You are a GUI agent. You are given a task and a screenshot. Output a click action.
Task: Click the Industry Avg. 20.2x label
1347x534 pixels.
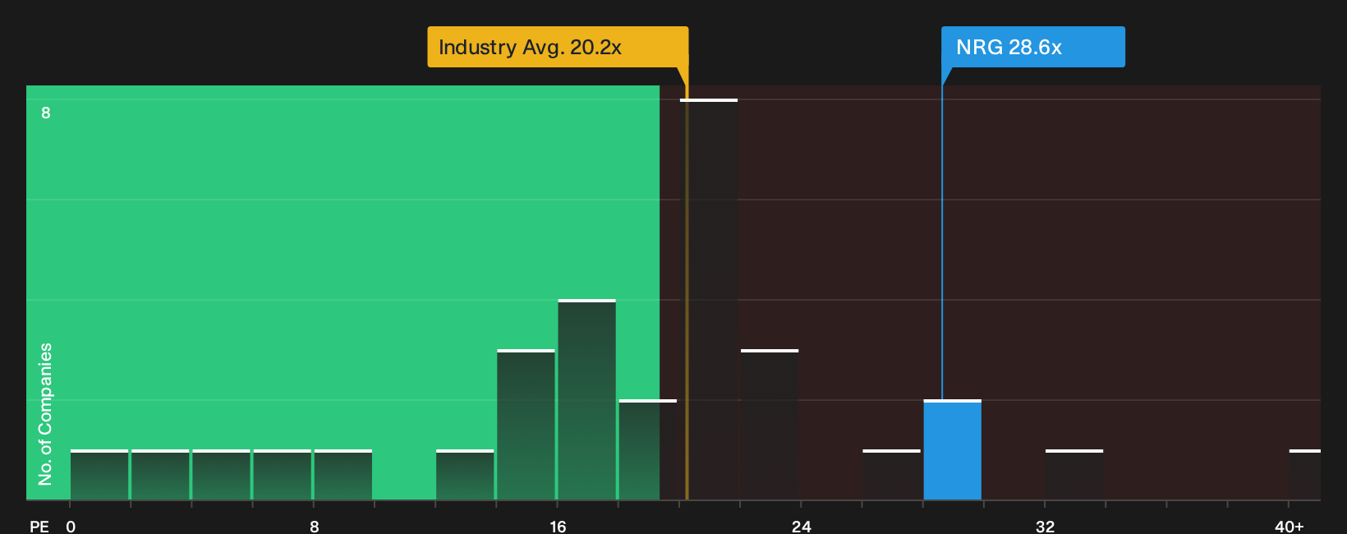click(558, 47)
